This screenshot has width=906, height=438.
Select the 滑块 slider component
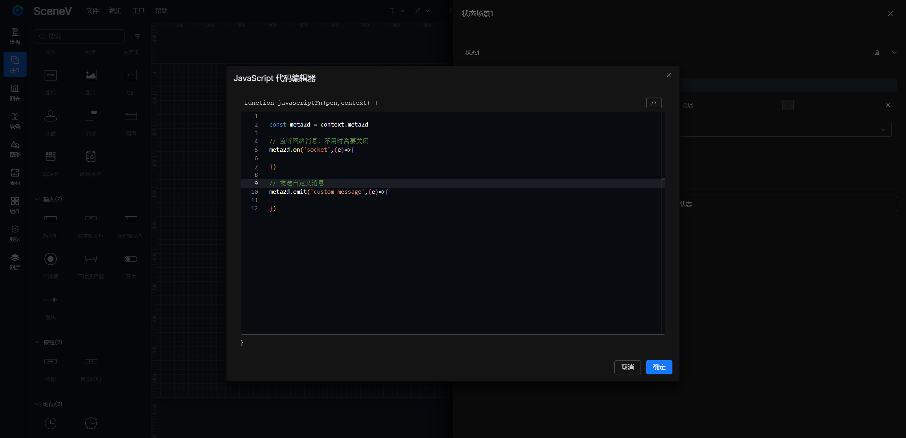click(x=51, y=300)
